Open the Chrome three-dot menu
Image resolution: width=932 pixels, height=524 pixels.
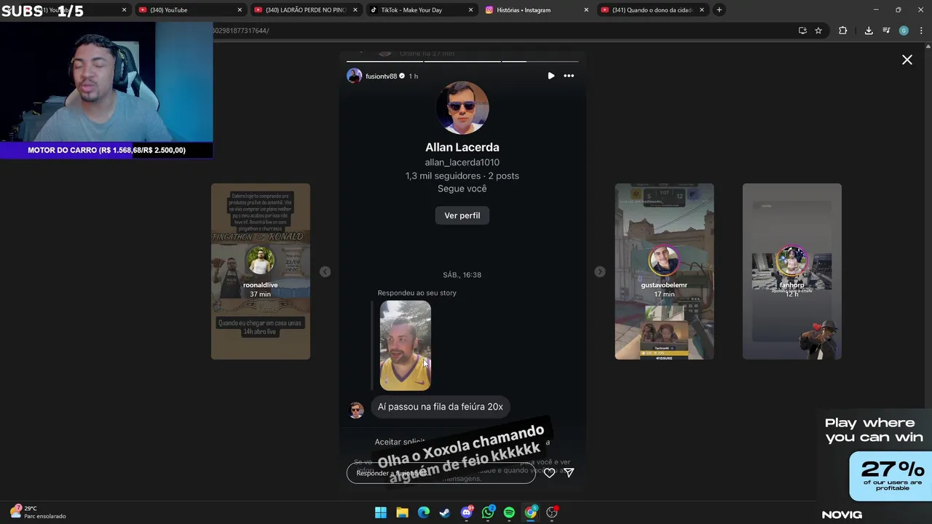[x=921, y=31]
